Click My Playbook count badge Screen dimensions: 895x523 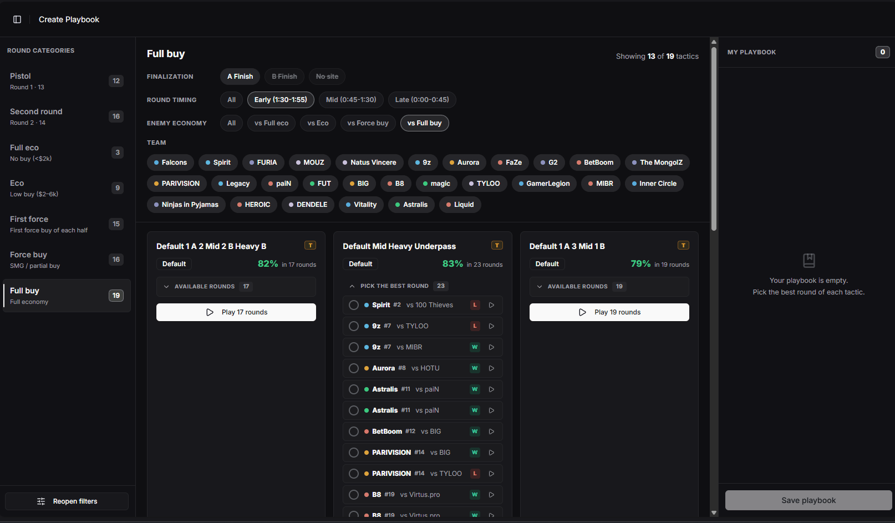(883, 52)
